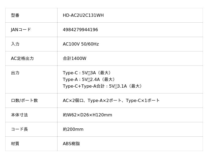Select the AC100V 50/60Hz value

[x=81, y=44]
